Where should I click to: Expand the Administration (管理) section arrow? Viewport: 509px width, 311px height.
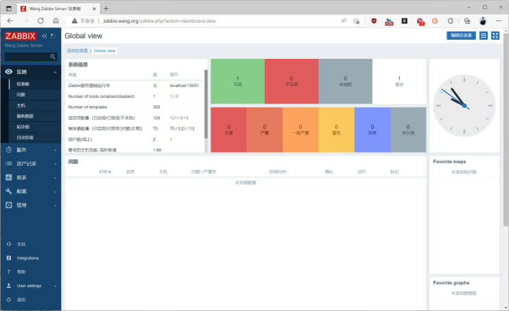pyautogui.click(x=55, y=206)
